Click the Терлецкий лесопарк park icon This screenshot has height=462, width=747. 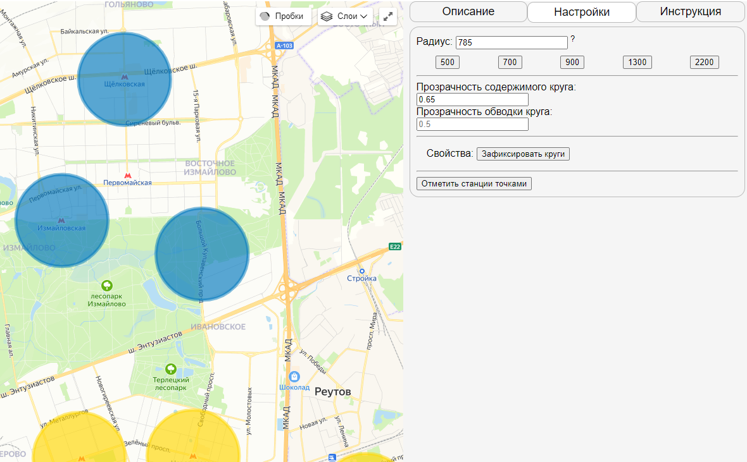pos(171,369)
